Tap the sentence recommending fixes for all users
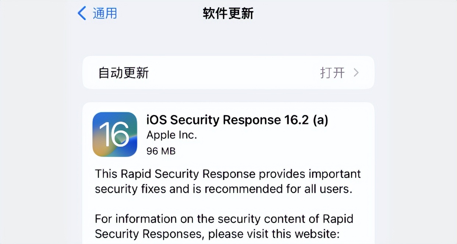Viewport: 457px width, 244px height. click(x=227, y=189)
